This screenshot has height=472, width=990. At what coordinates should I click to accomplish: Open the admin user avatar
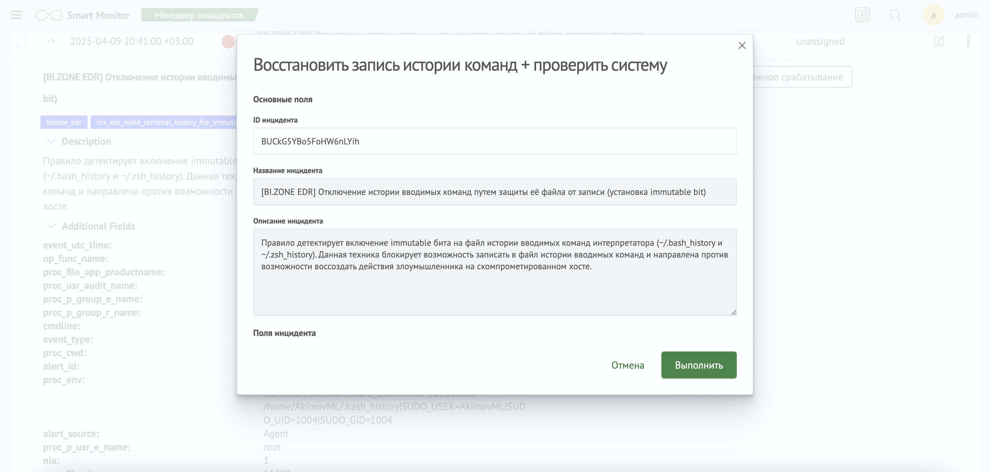[x=933, y=15]
